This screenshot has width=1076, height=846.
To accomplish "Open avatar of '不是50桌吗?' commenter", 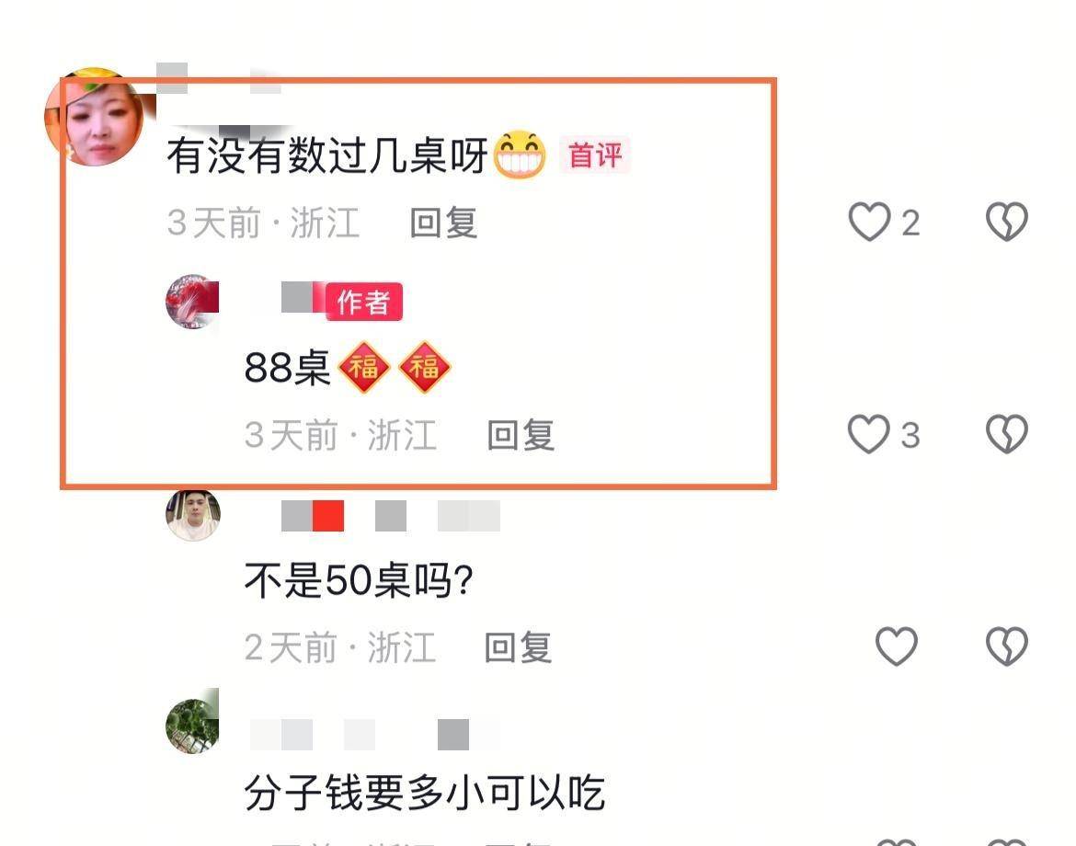I will point(193,515).
